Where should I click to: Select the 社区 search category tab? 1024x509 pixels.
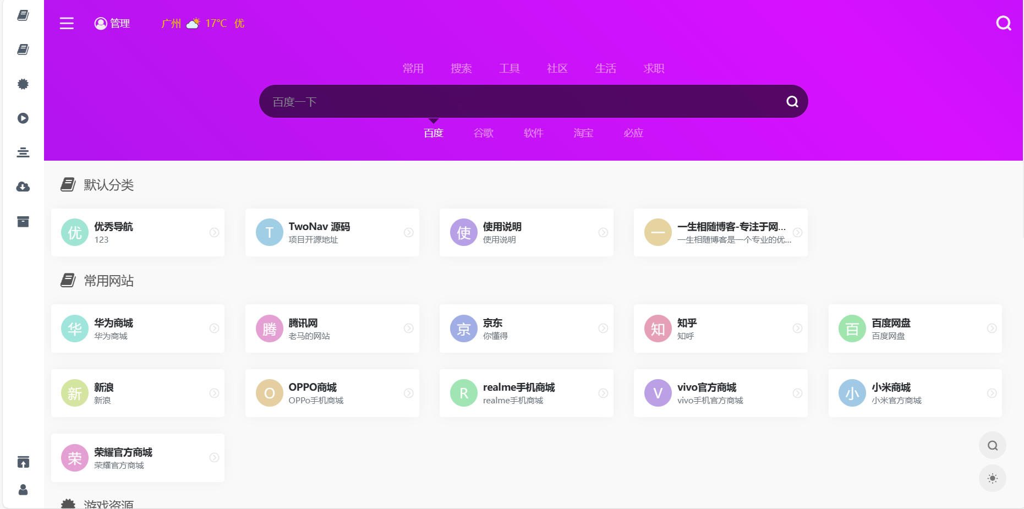coord(557,68)
